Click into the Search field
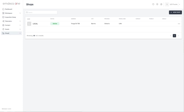 tap(41, 12)
